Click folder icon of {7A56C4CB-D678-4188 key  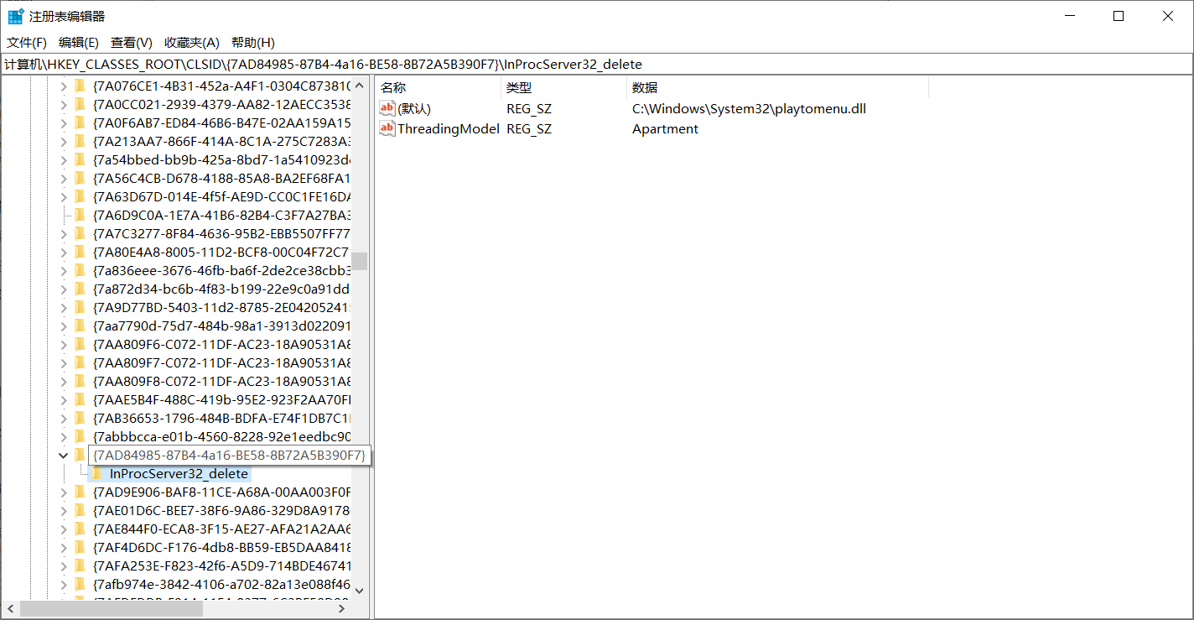pos(80,178)
